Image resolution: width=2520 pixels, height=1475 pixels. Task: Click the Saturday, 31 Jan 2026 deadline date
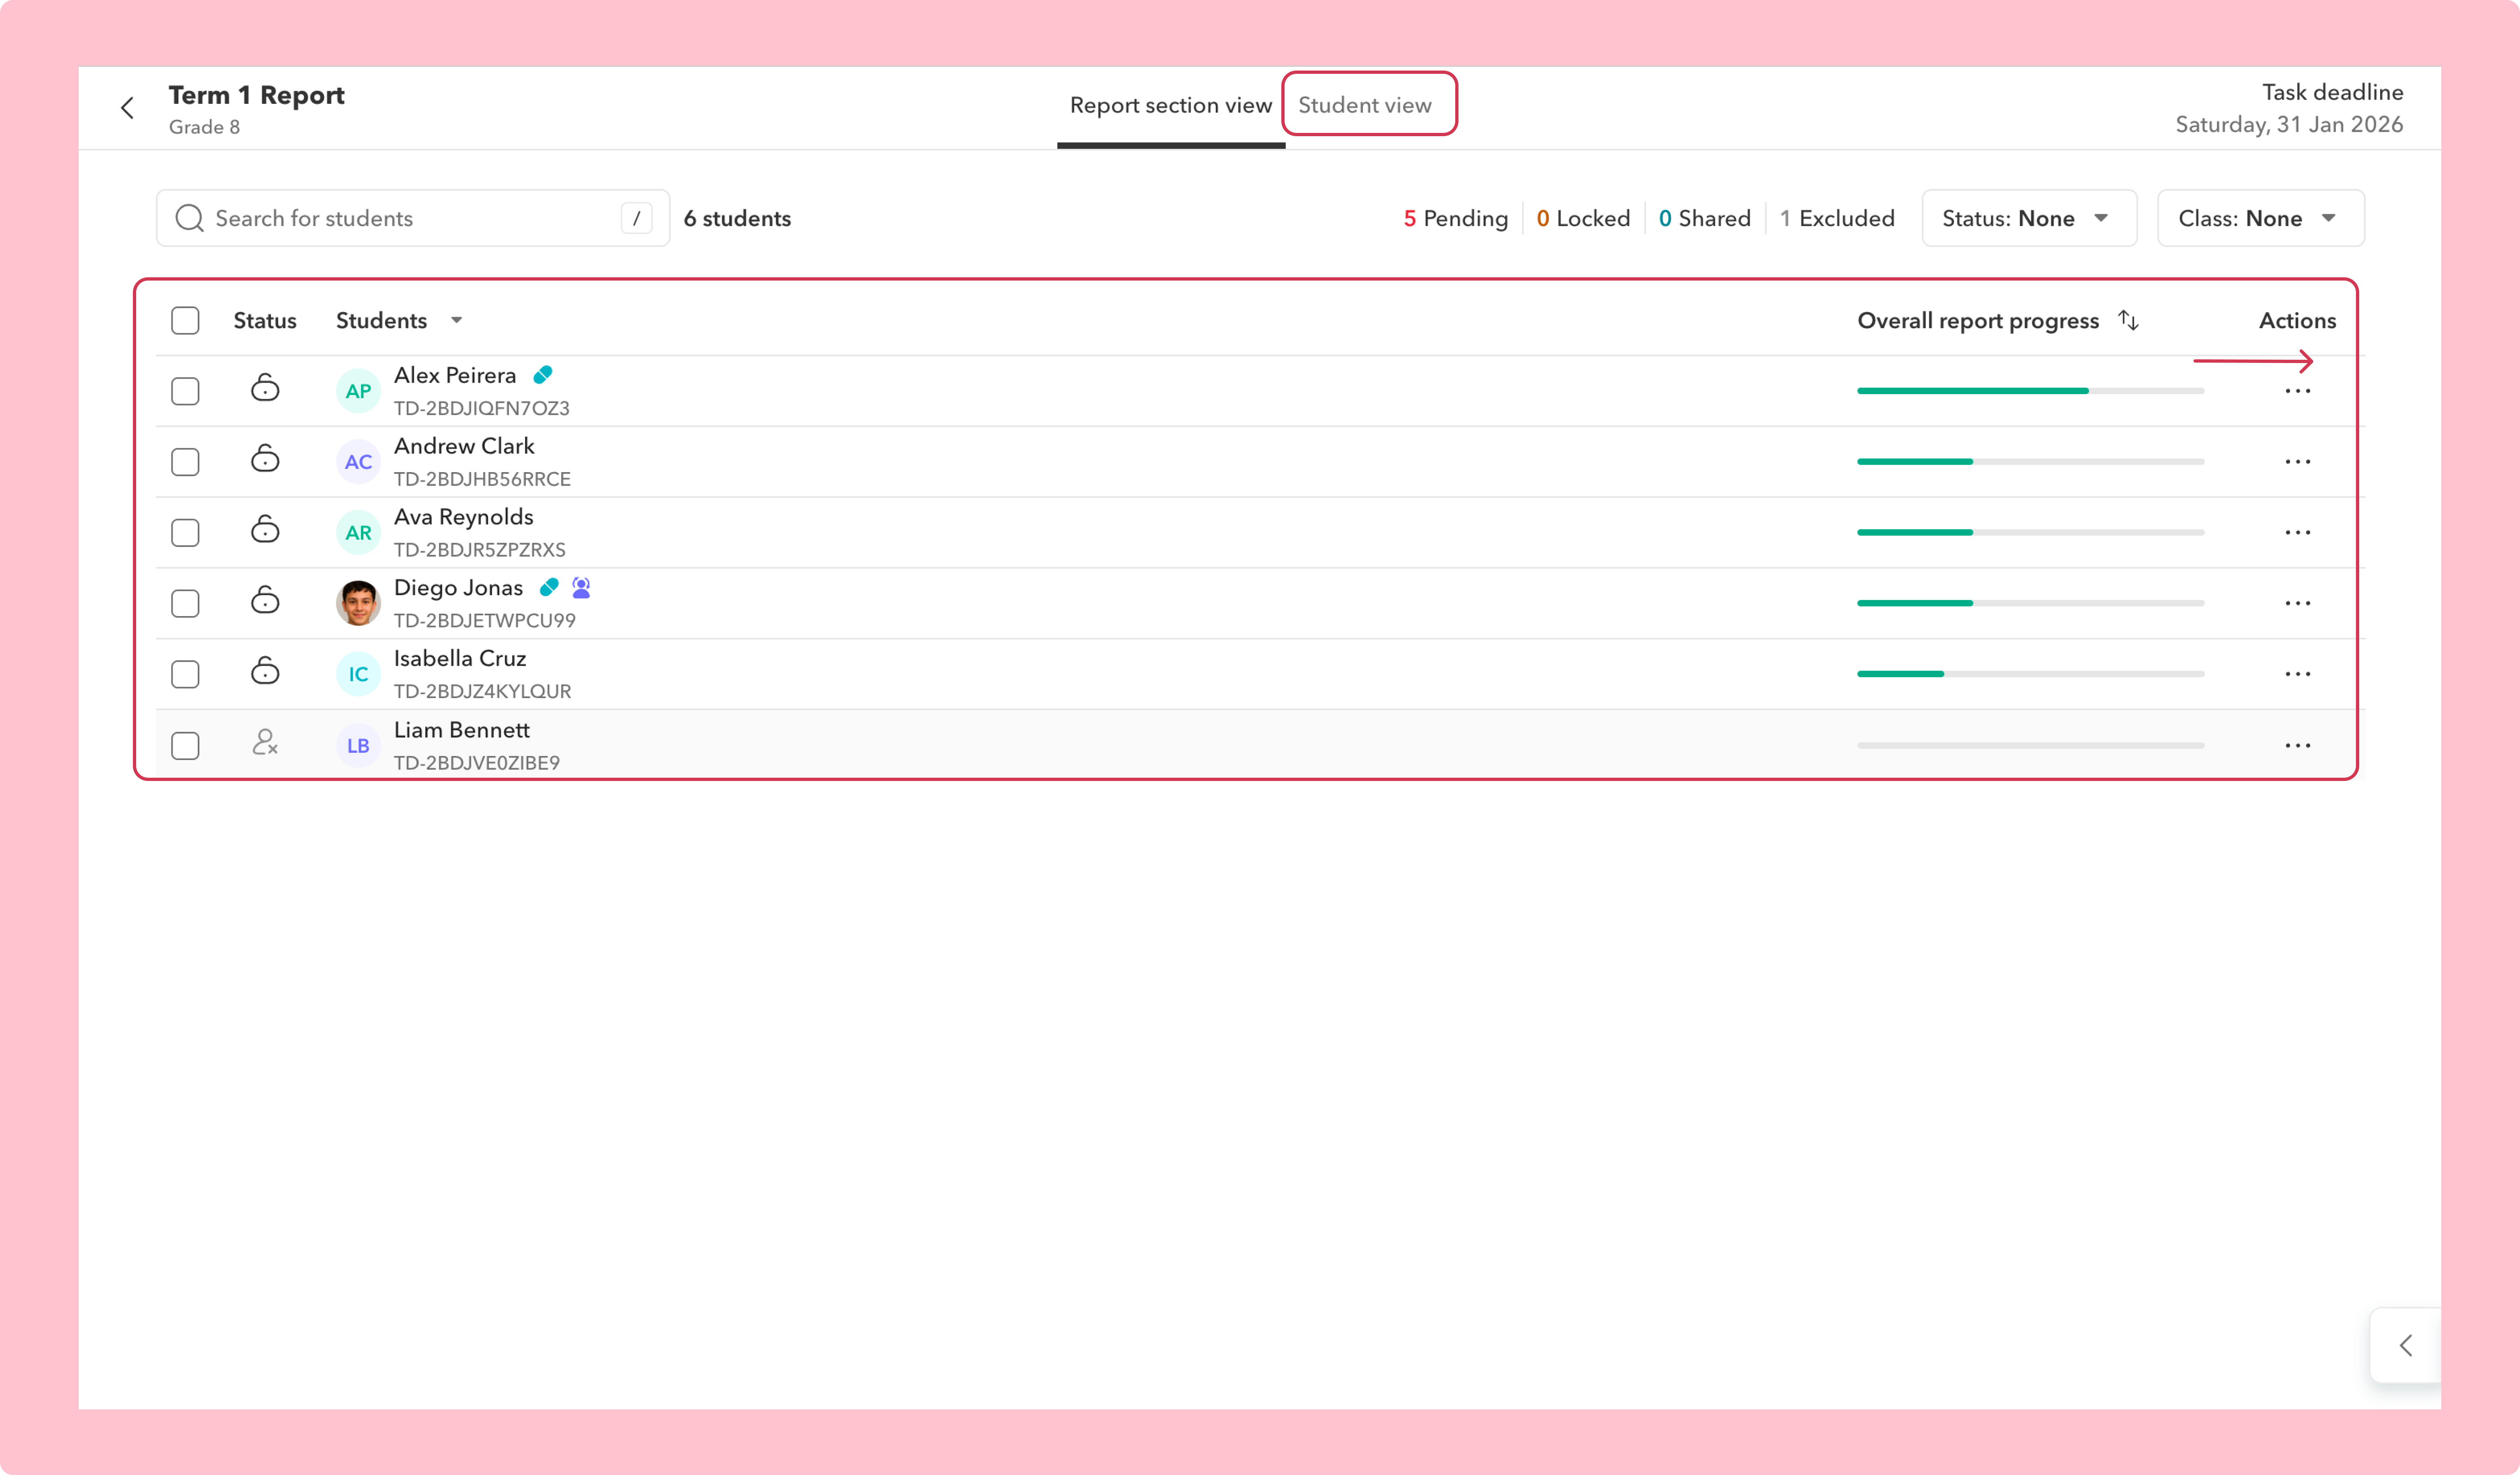point(2289,125)
